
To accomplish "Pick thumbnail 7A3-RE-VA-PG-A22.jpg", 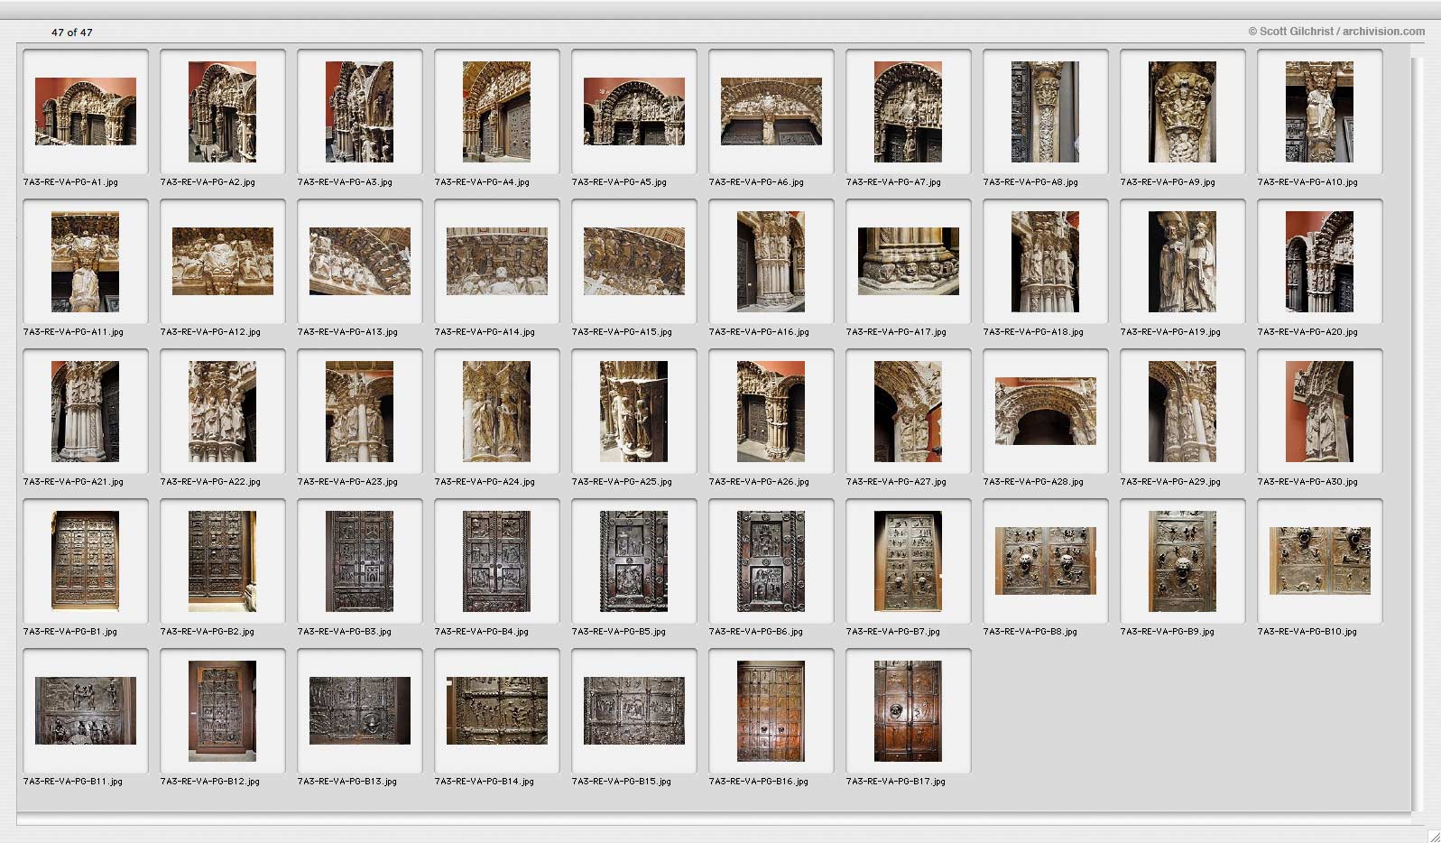I will [223, 411].
